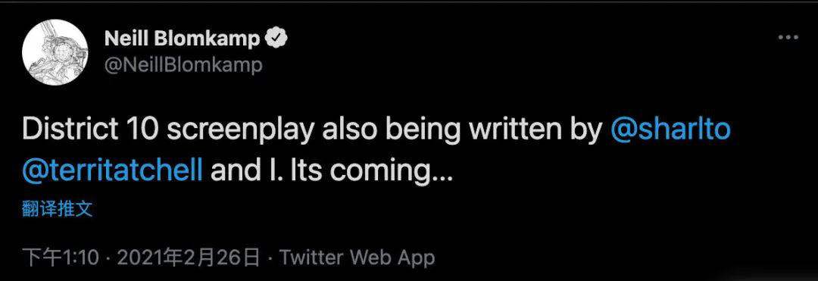The height and width of the screenshot is (281, 818).
Task: Click the 'District 10 screenplay' tweet text
Action: 168,130
